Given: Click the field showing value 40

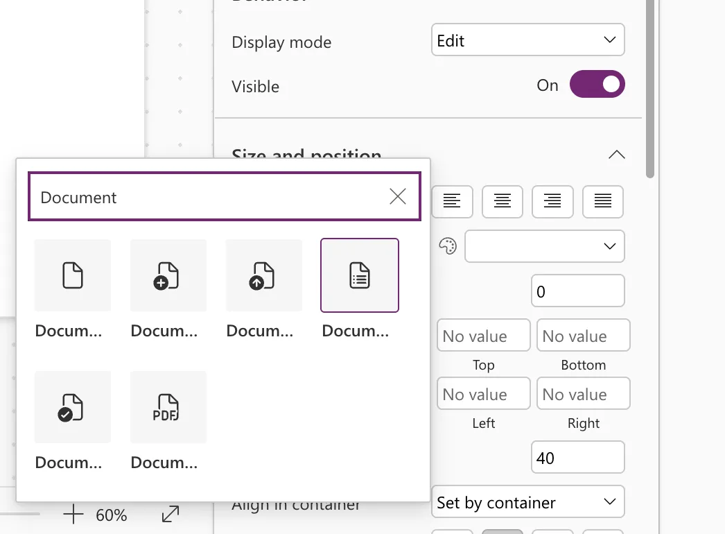Looking at the screenshot, I should [x=578, y=457].
